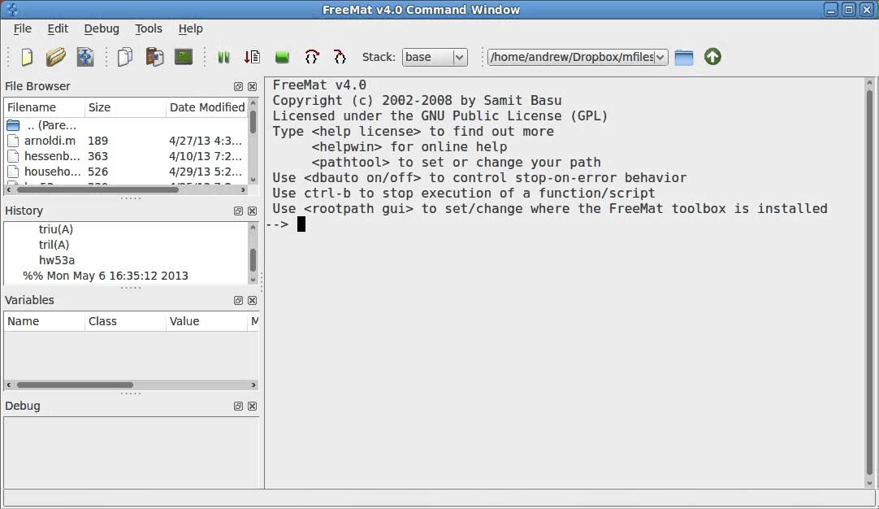Click the 189 size cell
Viewport: 879px width, 509px height.
[98, 141]
